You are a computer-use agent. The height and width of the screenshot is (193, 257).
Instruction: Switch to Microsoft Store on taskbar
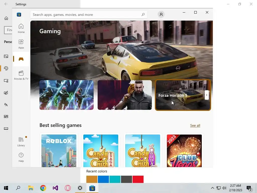click(x=92, y=188)
